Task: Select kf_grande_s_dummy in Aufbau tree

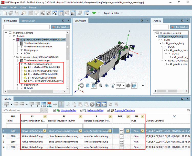Action: point(173,36)
